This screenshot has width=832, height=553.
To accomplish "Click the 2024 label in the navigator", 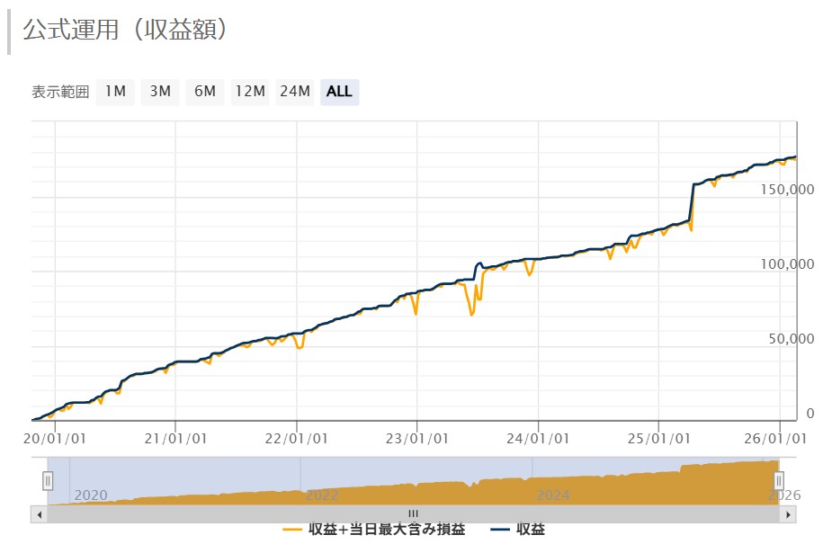I will coord(553,495).
